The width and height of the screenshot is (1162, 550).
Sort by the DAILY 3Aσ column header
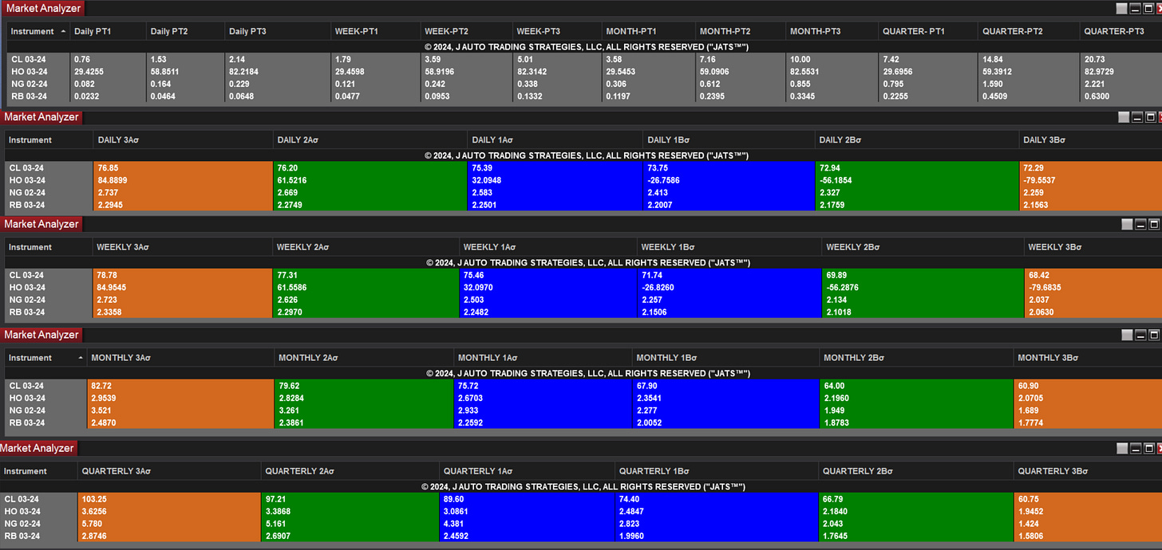183,140
